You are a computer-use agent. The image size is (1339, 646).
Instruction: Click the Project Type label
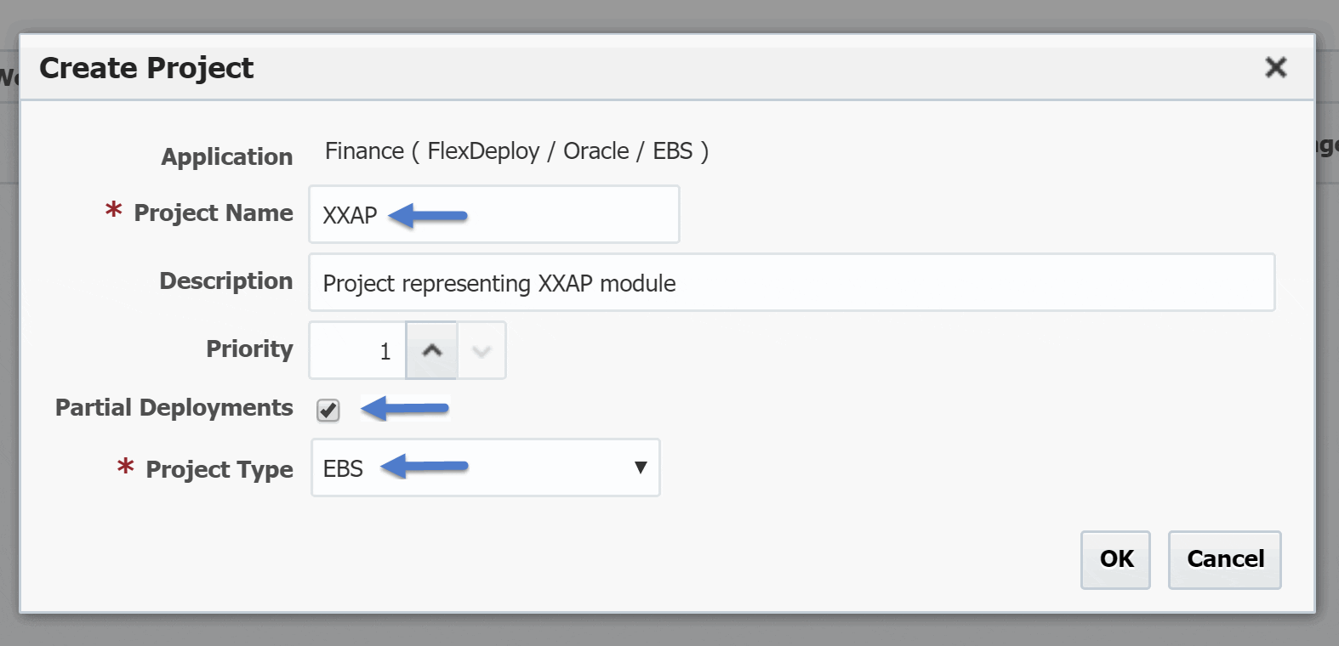click(x=219, y=469)
